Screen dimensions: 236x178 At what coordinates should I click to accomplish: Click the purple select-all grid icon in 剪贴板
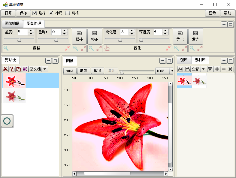(25, 69)
